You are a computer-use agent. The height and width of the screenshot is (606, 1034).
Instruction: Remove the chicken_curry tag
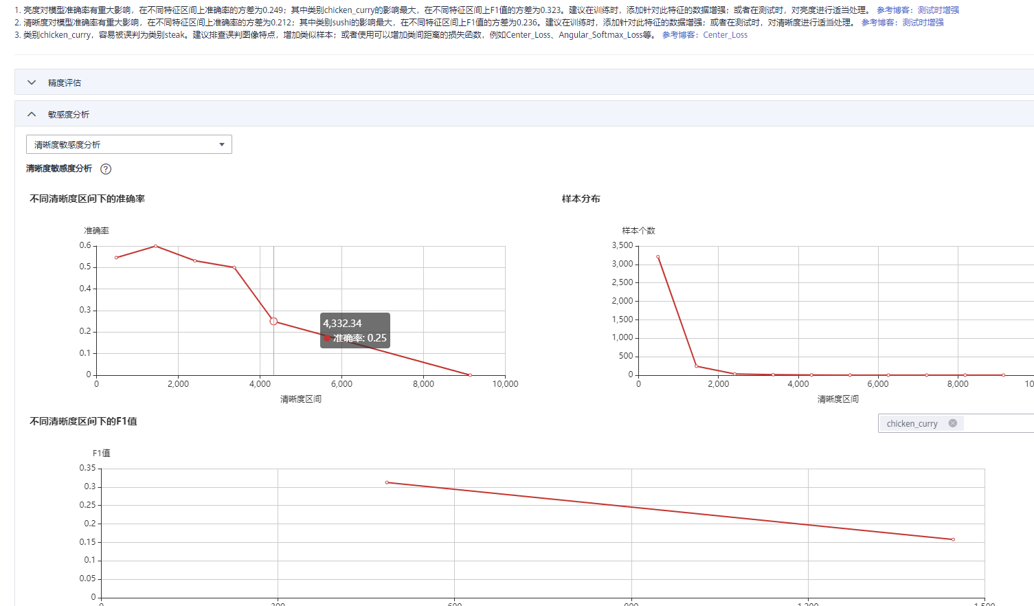953,423
